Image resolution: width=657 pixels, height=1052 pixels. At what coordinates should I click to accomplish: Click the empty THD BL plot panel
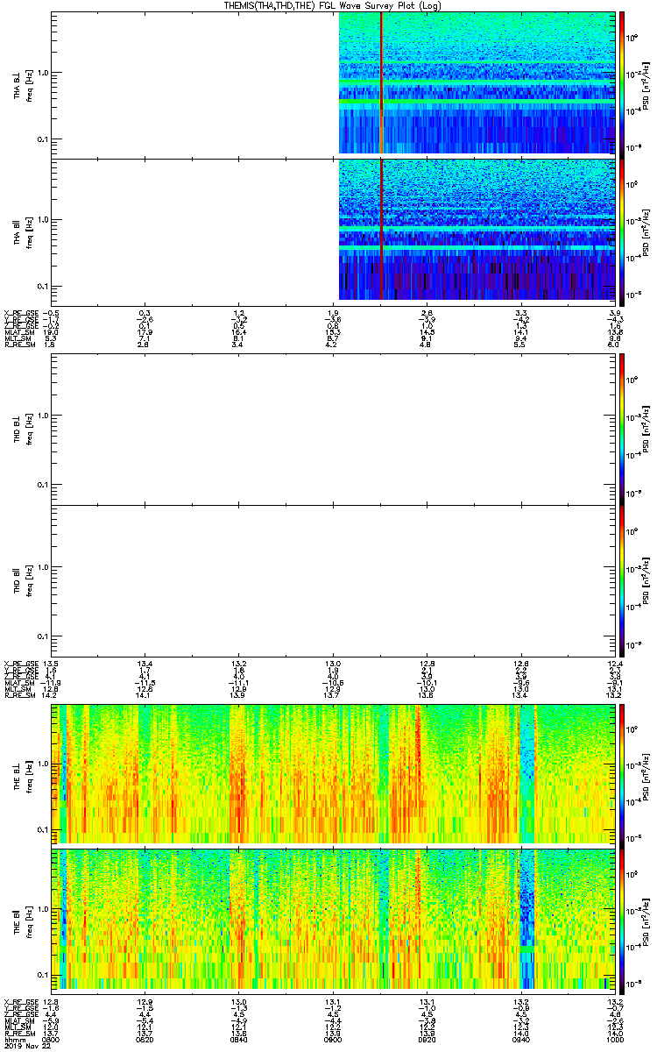pyautogui.click(x=333, y=428)
